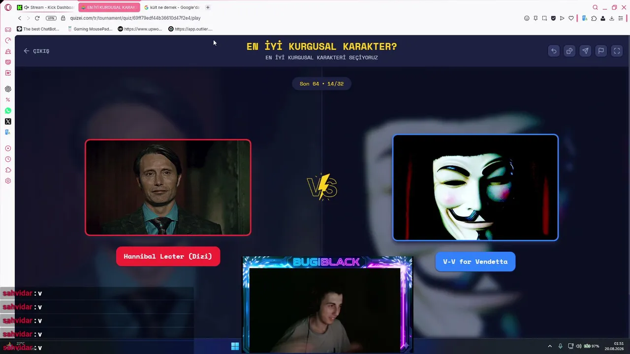Open GX Control gauge in sidebar
The height and width of the screenshot is (354, 630).
tap(8, 40)
